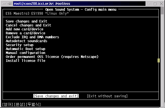Select the 'Save changes and Exit' menu entry
Screen dimensions: 165x108
point(27,21)
